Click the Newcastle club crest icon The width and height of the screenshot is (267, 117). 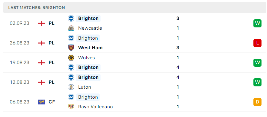pyautogui.click(x=71, y=28)
